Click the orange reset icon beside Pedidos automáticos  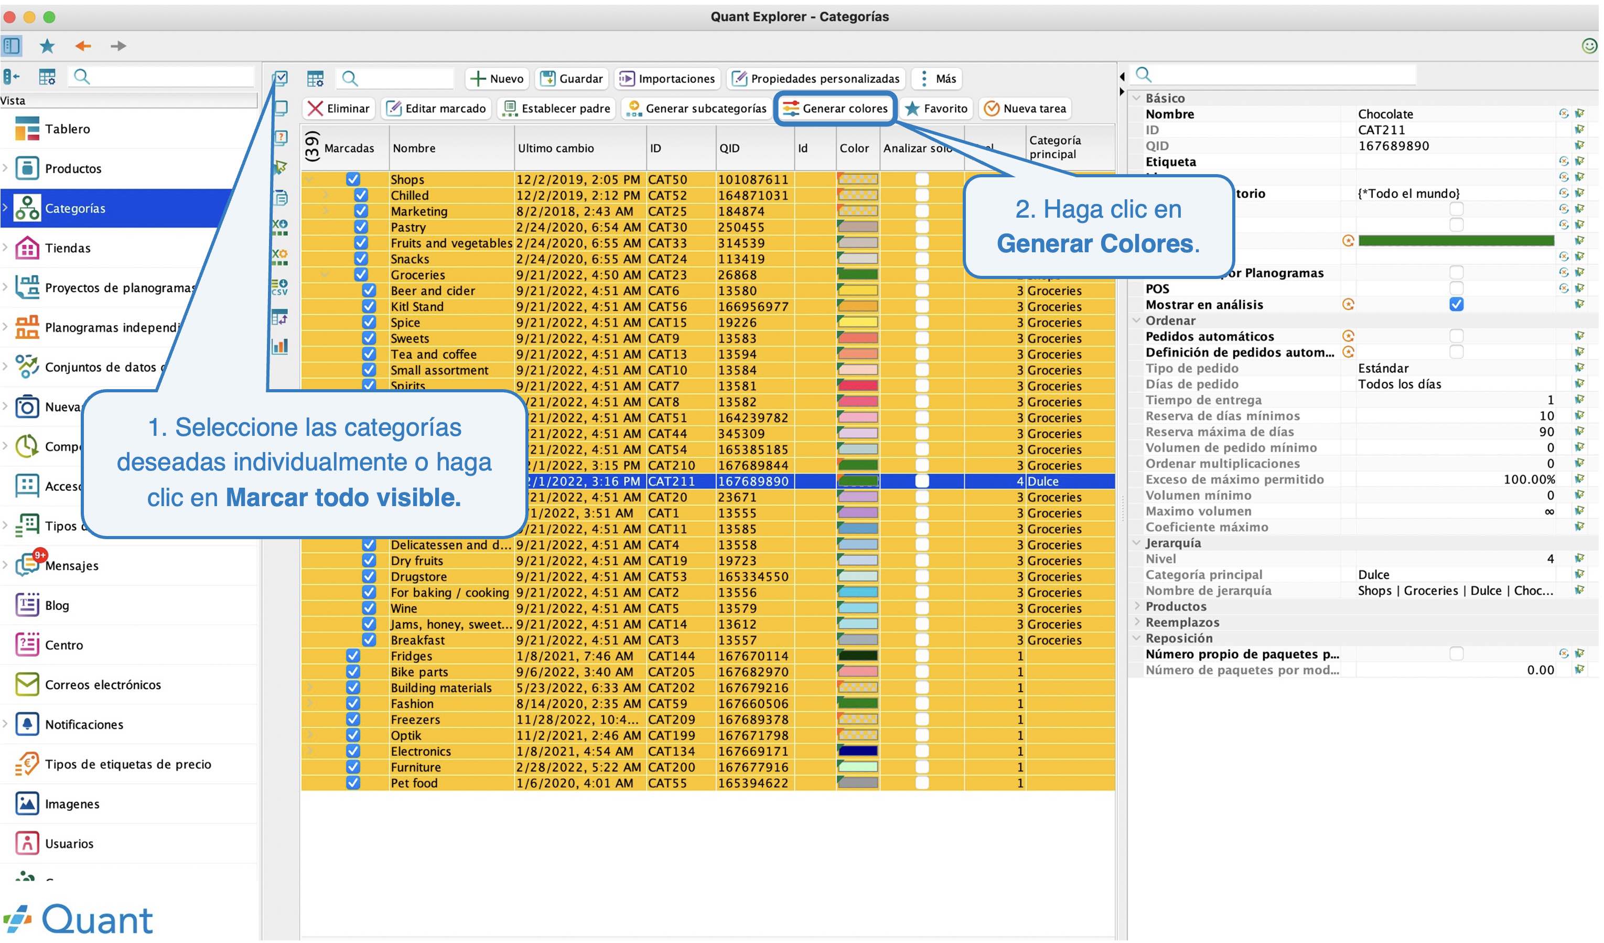[x=1349, y=336]
